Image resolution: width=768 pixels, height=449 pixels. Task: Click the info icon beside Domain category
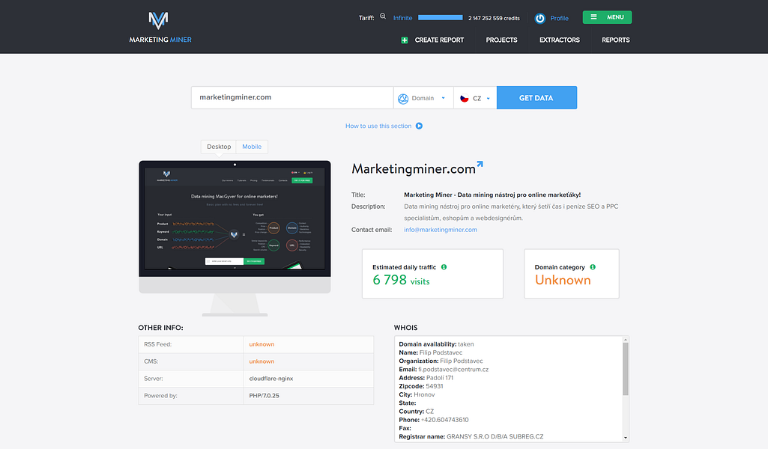click(x=592, y=266)
